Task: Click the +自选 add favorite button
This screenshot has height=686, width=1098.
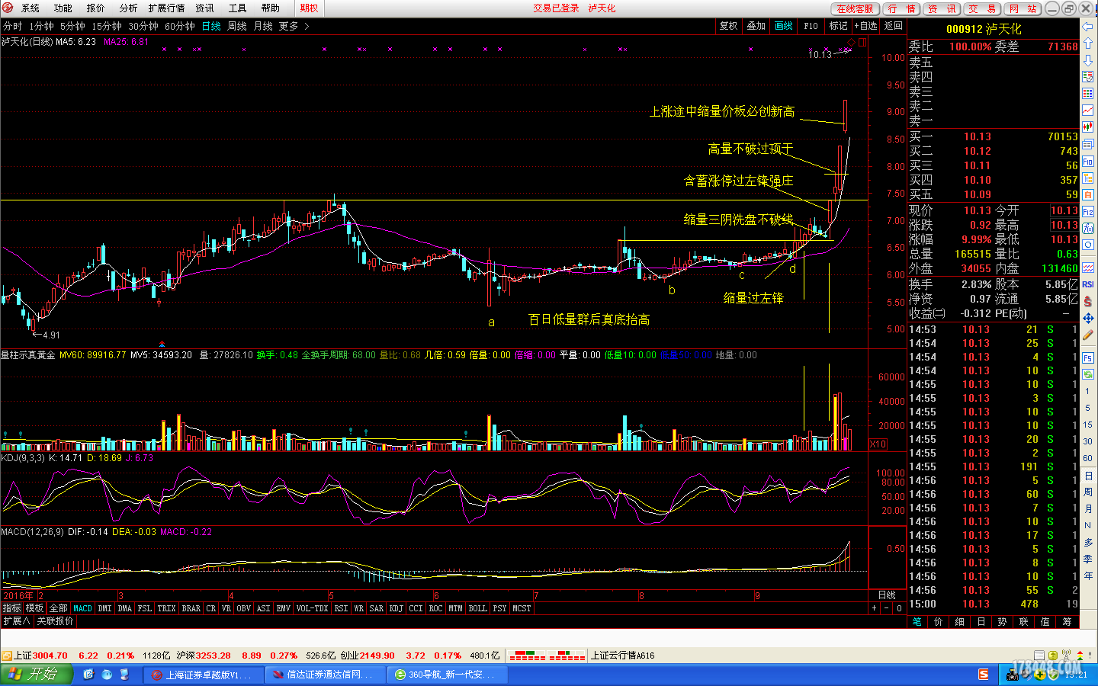Action: (x=866, y=26)
